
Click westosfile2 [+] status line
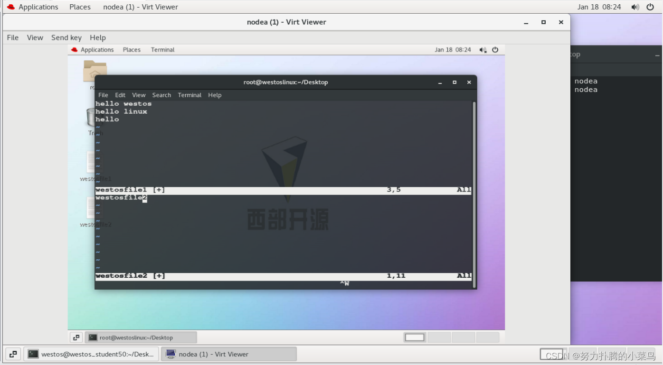pyautogui.click(x=283, y=276)
